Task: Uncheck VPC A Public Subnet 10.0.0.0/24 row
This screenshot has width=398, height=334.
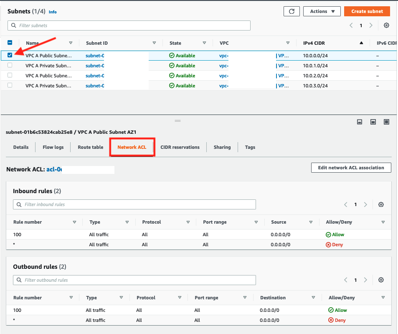Action: pyautogui.click(x=10, y=55)
